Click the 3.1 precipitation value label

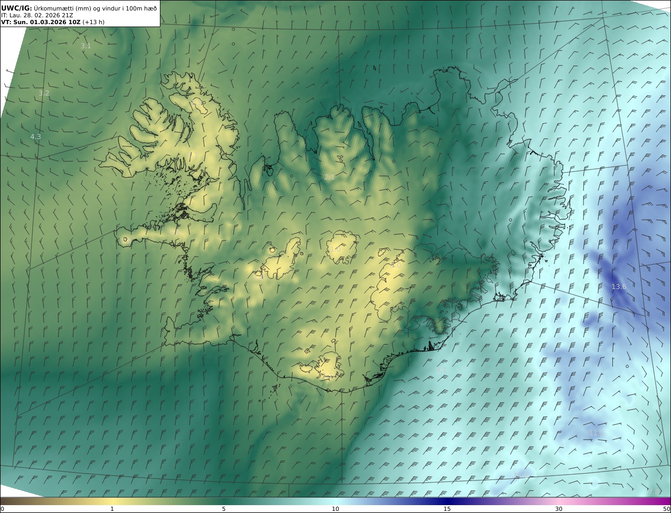click(86, 46)
